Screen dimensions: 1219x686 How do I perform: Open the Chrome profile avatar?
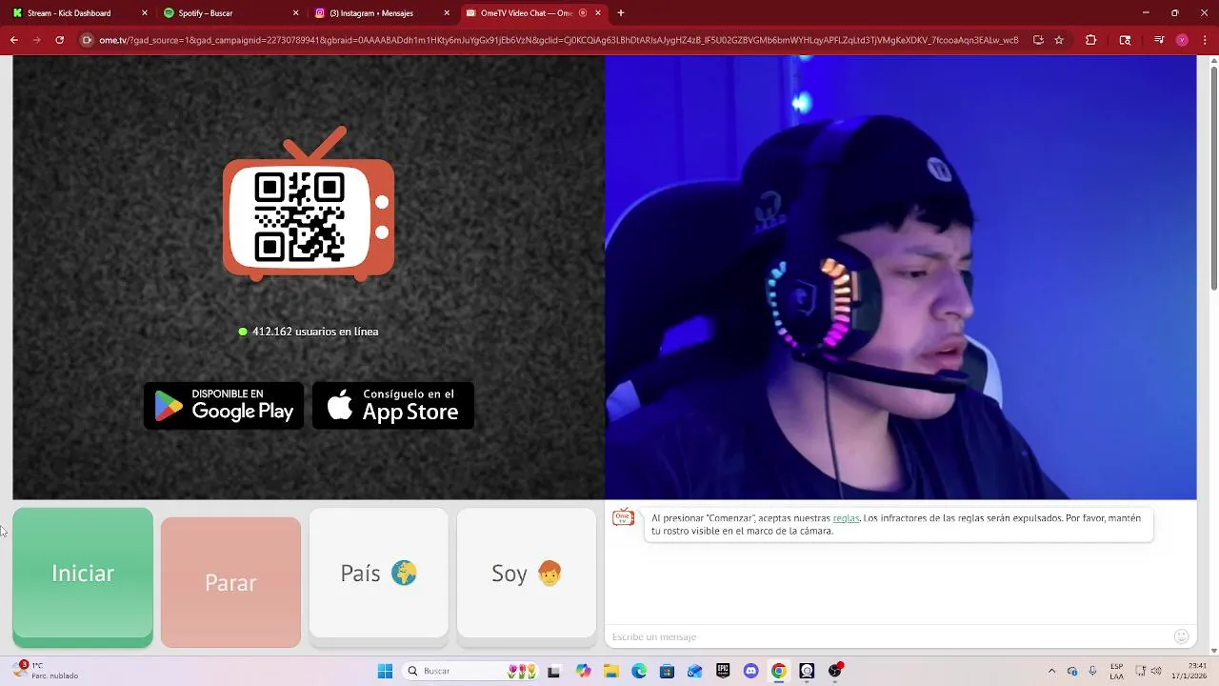coord(1182,40)
